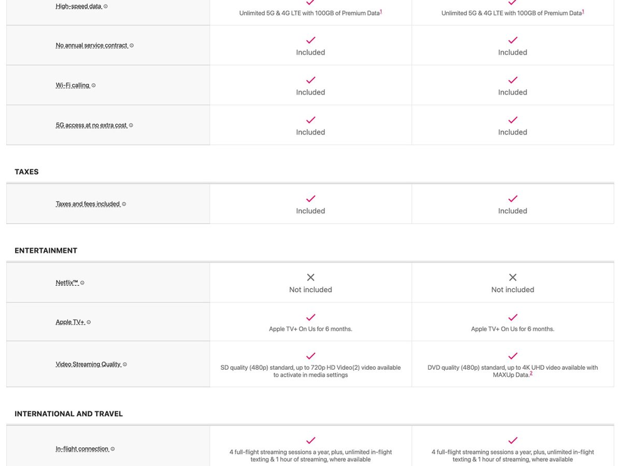
Task: Open info icon for No annual service contract
Action: pos(132,46)
